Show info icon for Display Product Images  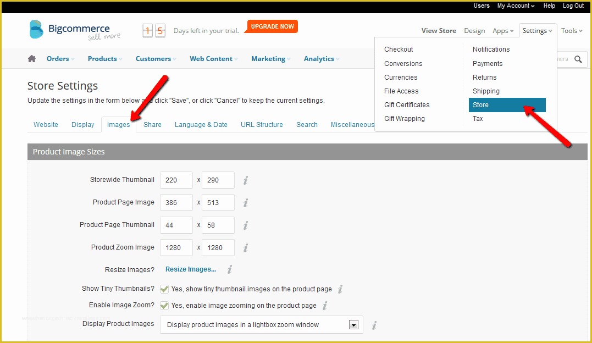point(374,325)
